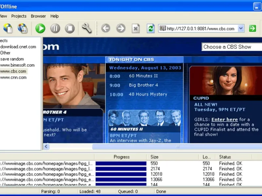This screenshot has width=262, height=196.
Task: Open the Browser menu
Action: 38,16
